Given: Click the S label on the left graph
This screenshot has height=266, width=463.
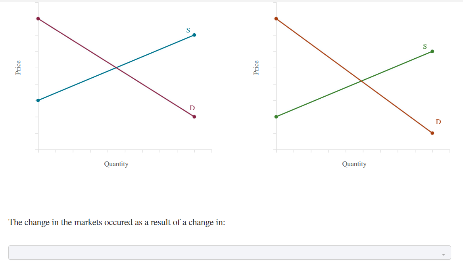Looking at the screenshot, I should point(188,30).
